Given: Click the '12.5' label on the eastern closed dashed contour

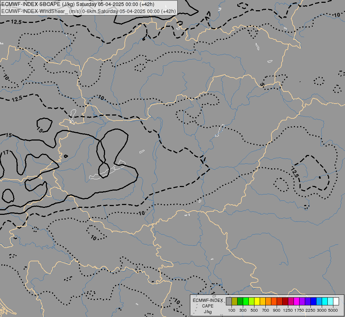Looking at the screenshot, I should click(295, 173).
